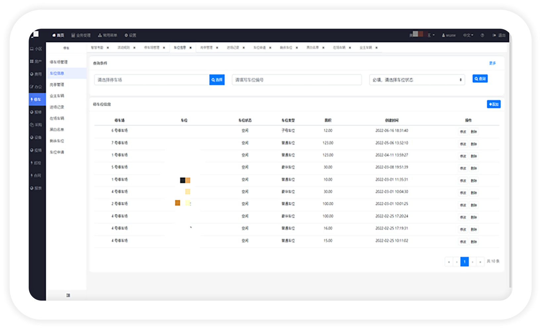
Task: Click the user account icon in top bar
Action: pos(443,35)
